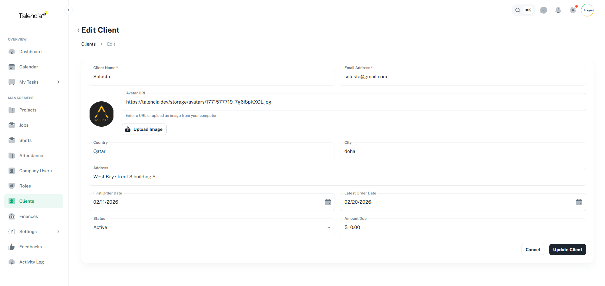Open the Finances section
This screenshot has height=286, width=605.
[x=28, y=216]
